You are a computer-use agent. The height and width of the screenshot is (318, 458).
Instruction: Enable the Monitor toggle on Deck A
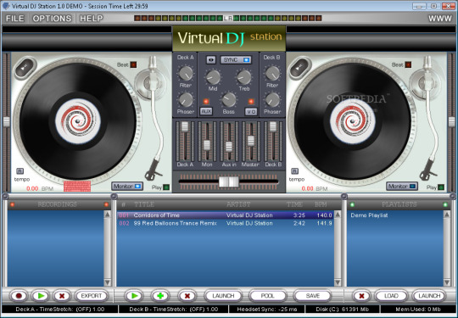click(127, 186)
